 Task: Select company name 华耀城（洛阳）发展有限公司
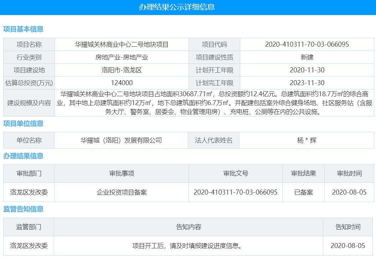(x=122, y=140)
